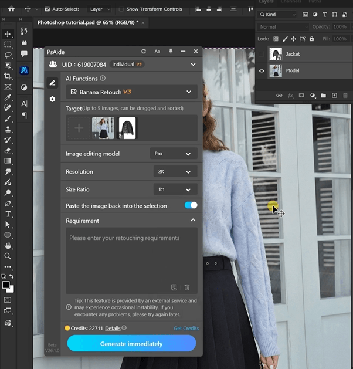The height and width of the screenshot is (369, 353).
Task: Delete layer with trash icon
Action: click(345, 95)
